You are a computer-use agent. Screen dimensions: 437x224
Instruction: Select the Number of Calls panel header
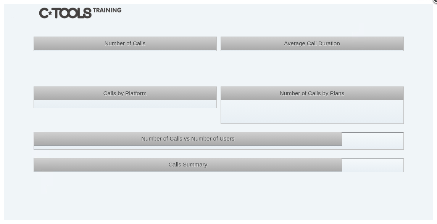point(125,43)
